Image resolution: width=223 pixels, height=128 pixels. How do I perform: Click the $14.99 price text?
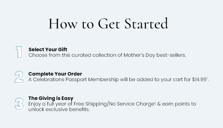[199, 79]
